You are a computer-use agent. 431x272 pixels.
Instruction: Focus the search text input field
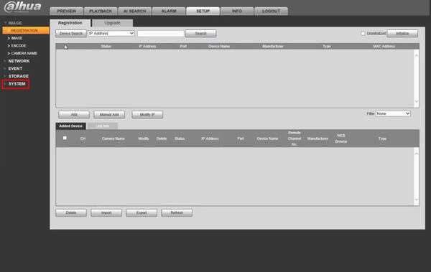[161, 34]
